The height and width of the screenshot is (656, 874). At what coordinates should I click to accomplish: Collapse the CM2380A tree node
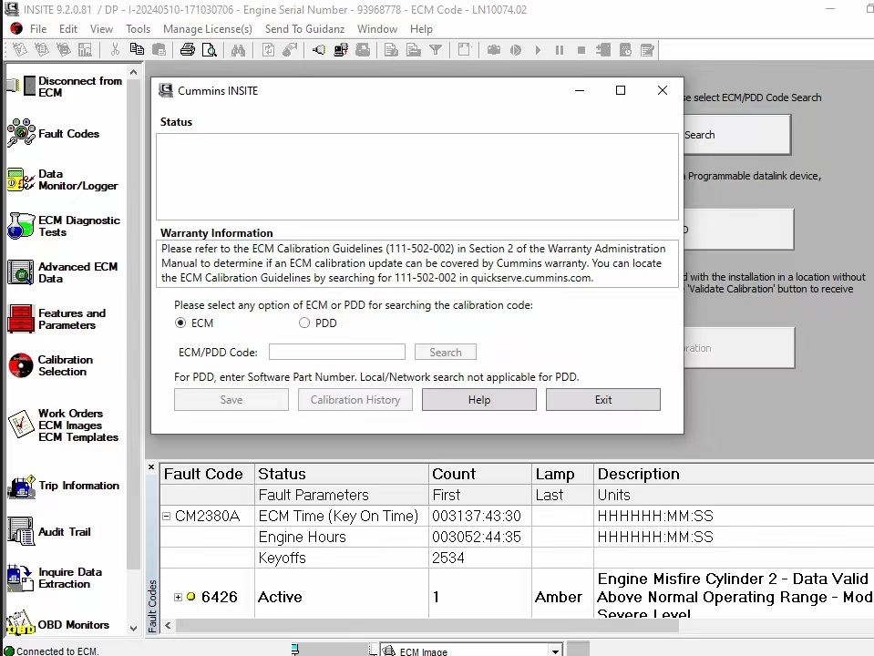click(x=166, y=517)
